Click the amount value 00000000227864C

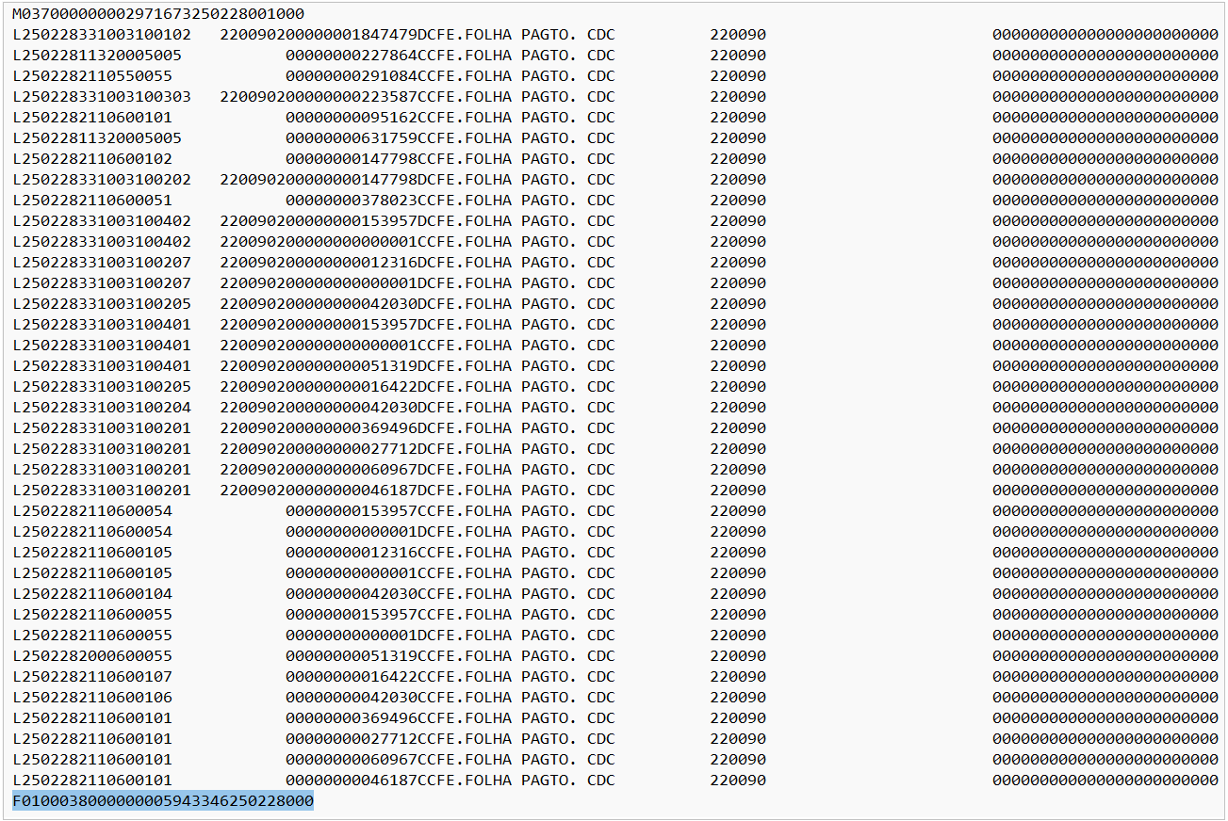click(355, 56)
